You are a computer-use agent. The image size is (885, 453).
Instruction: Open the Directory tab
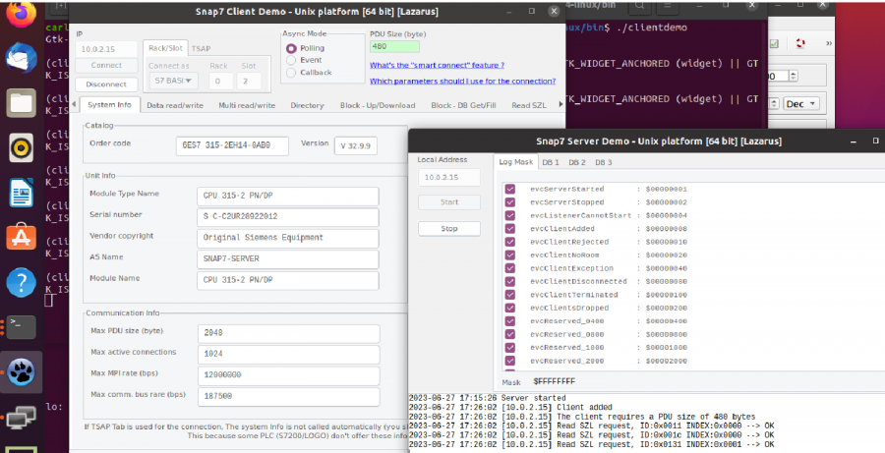coord(307,105)
